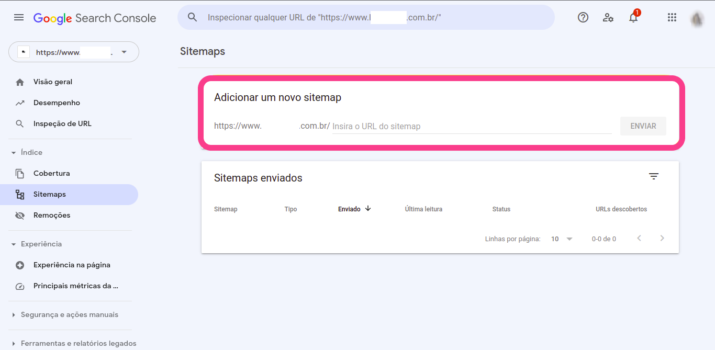Click the ENVIAR button
Viewport: 715px width, 350px height.
(643, 126)
